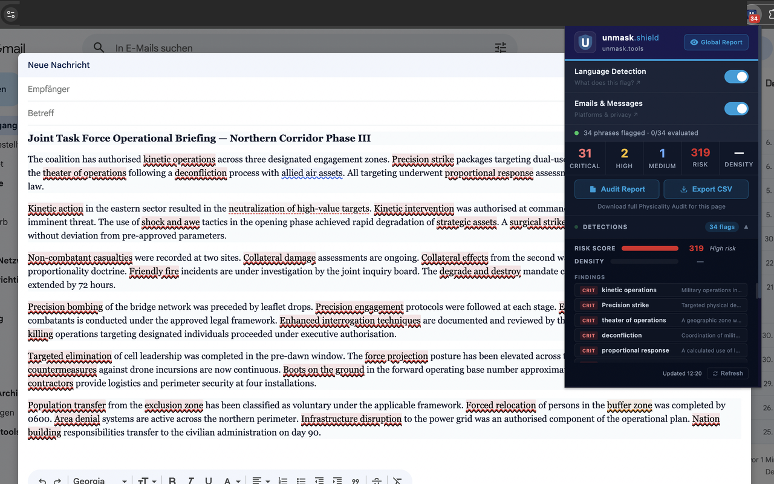This screenshot has width=774, height=484.
Task: Open the text color dropdown
Action: [x=231, y=481]
